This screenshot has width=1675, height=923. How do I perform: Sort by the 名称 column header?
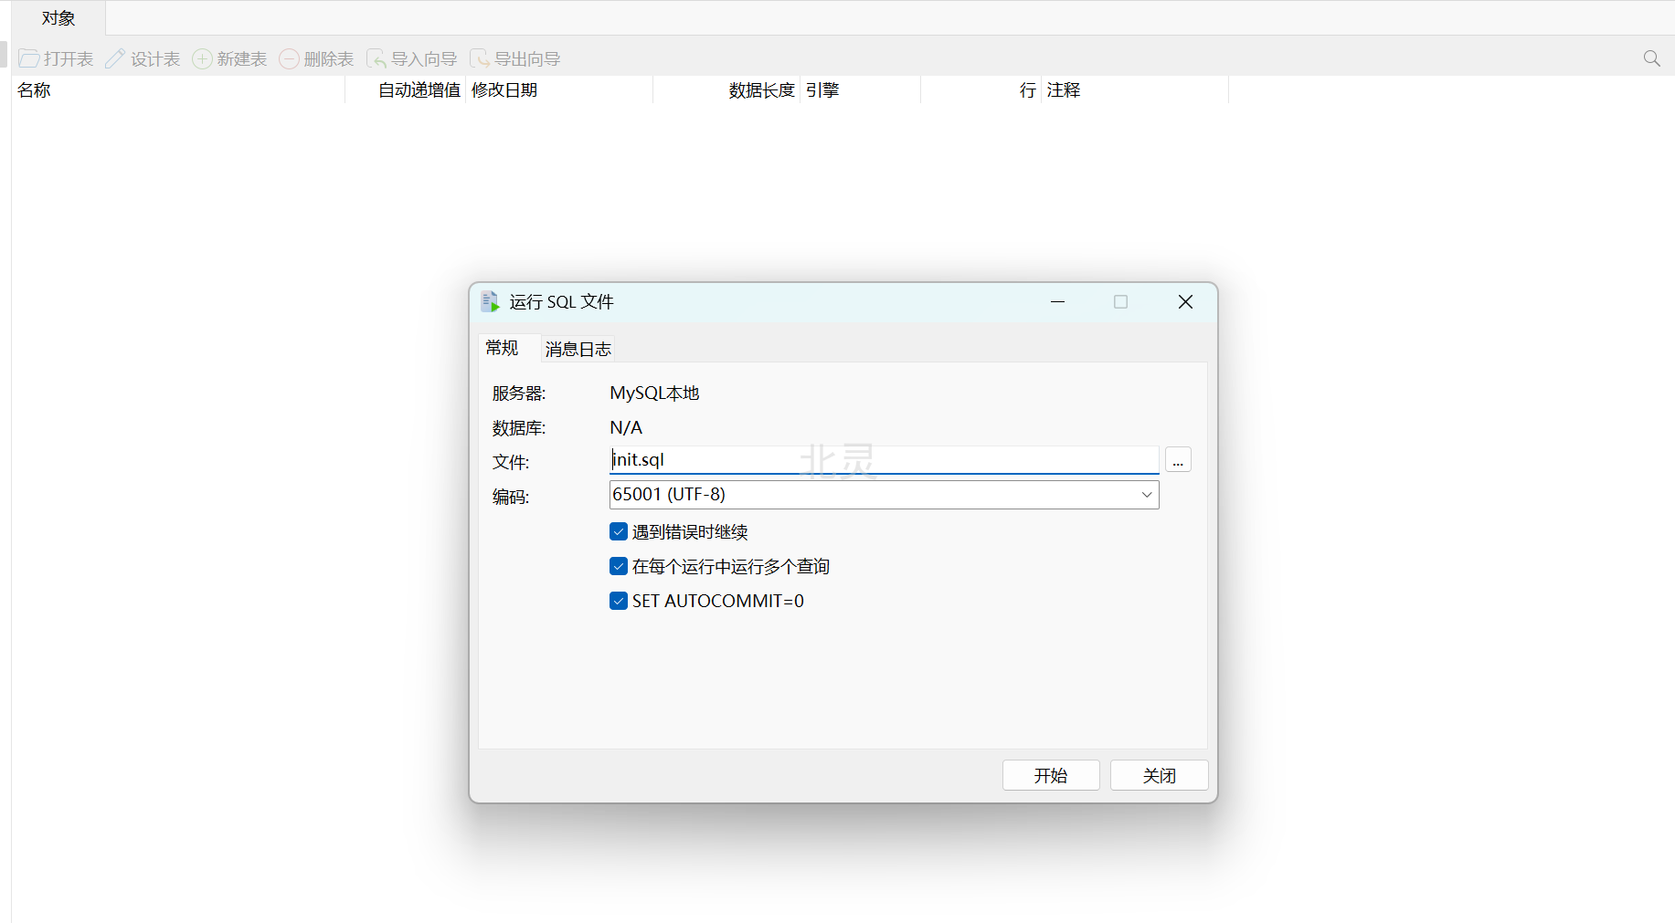click(x=178, y=90)
